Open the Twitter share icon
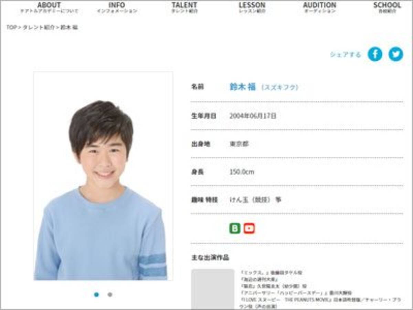Screen dimensions: 413x310 (x=395, y=54)
